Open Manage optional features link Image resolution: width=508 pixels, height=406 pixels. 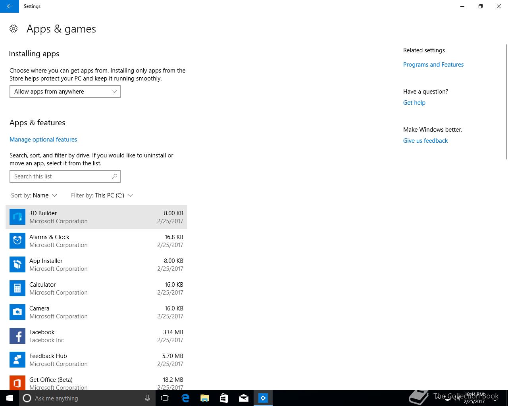coord(43,140)
